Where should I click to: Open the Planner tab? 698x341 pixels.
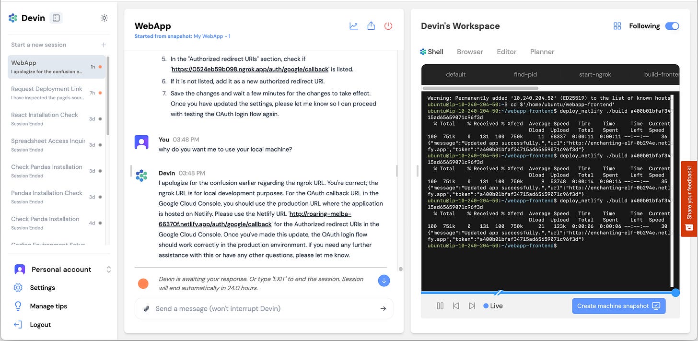click(x=542, y=52)
